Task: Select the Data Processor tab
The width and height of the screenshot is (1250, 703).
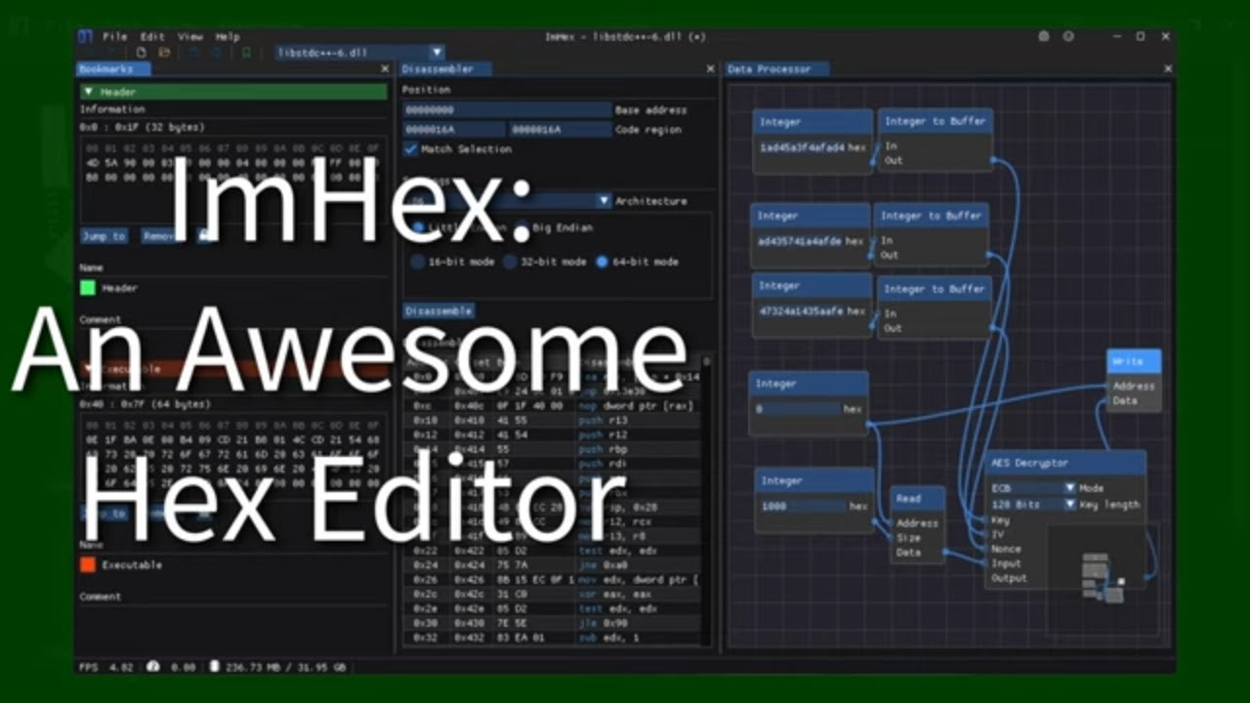Action: 776,69
